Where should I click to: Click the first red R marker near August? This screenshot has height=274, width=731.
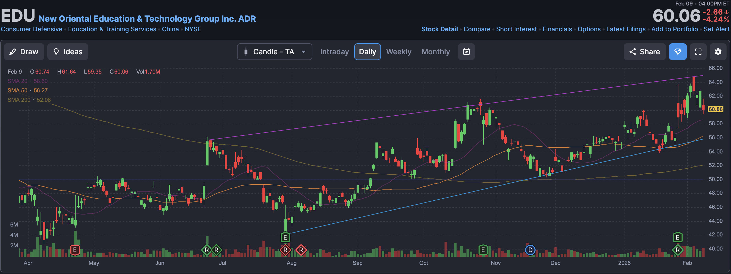(285, 250)
